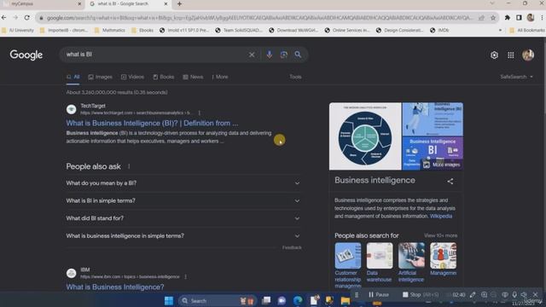Bookmark this page with the star icon
This screenshot has height=307, width=546.
pos(493,18)
